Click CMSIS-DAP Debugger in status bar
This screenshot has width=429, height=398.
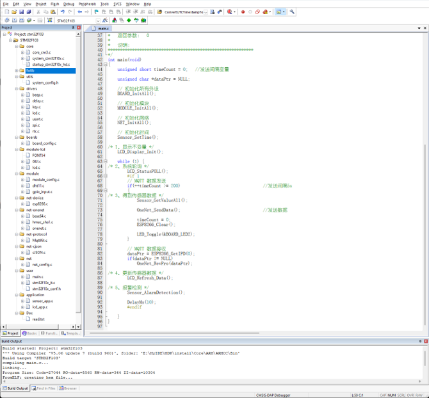point(273,395)
